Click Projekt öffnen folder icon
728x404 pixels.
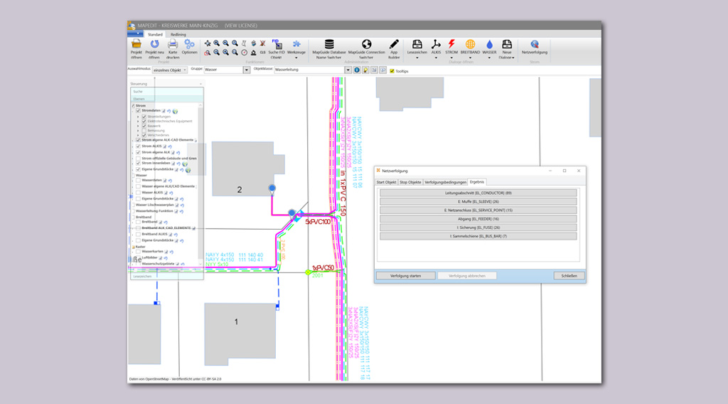click(136, 45)
